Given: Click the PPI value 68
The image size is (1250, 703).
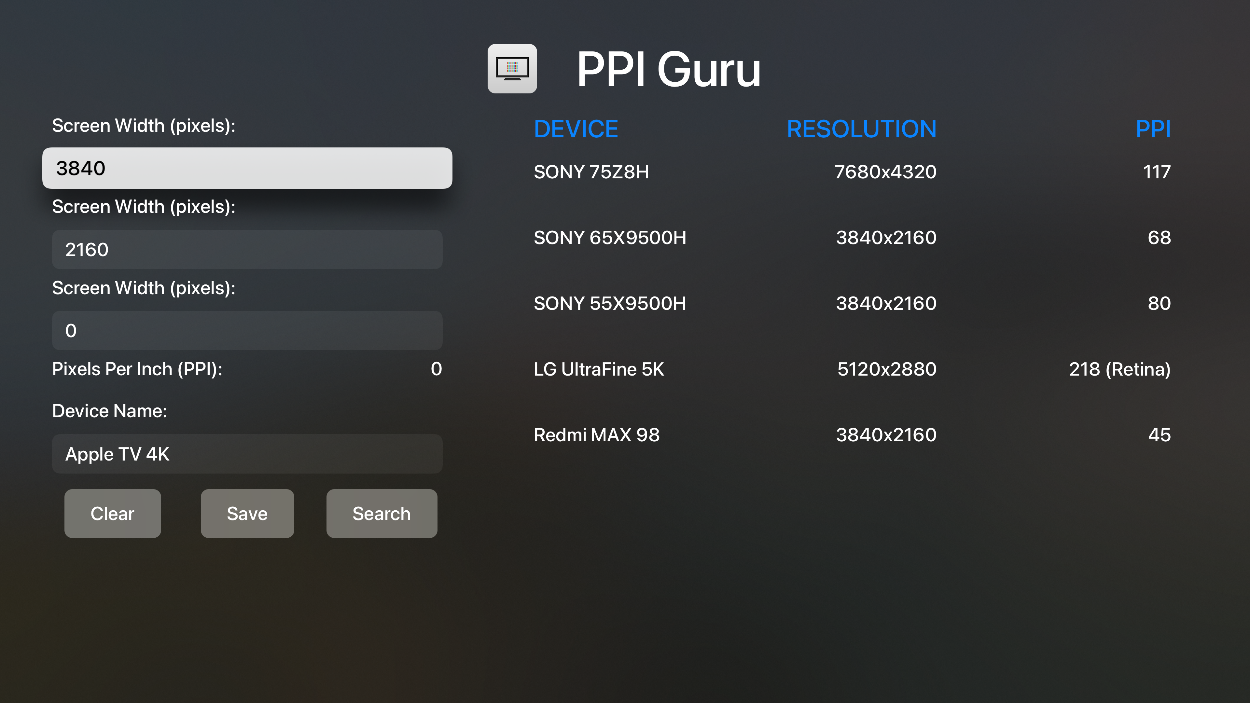Looking at the screenshot, I should [x=1159, y=238].
